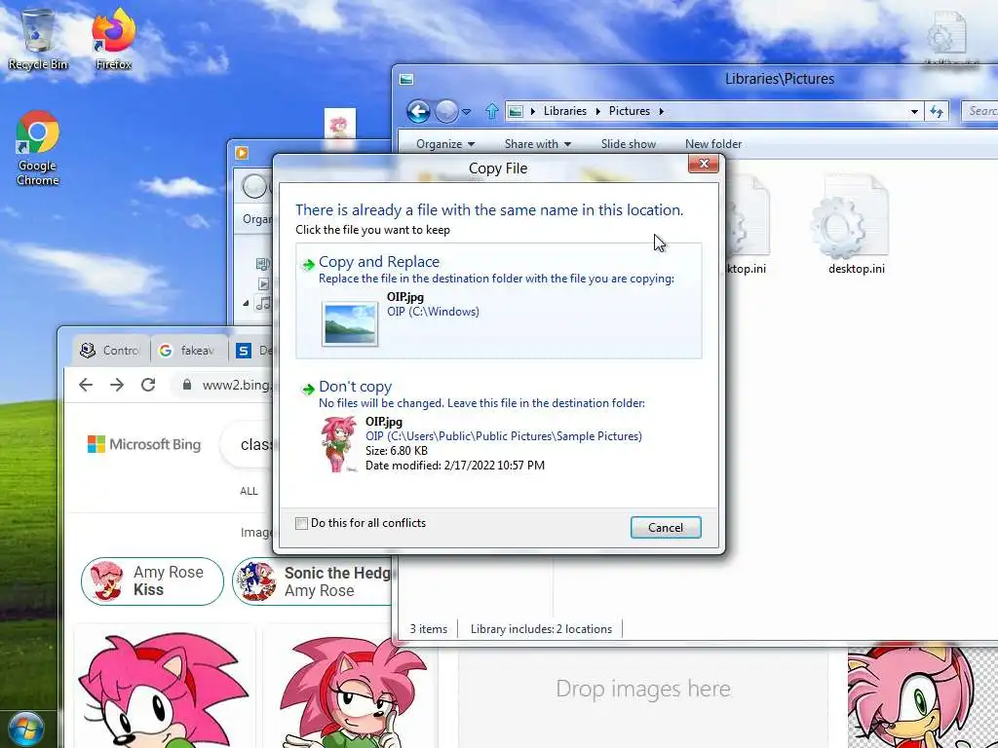
Task: Collapse the music tree node in media window
Action: point(246,304)
